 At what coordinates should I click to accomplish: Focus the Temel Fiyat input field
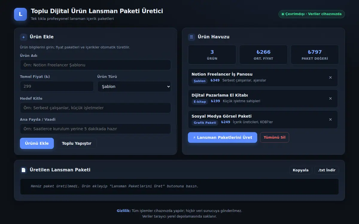[57, 86]
